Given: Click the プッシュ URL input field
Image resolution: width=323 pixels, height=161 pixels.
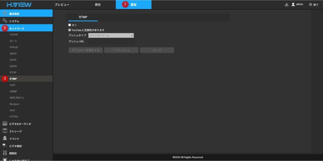Looking at the screenshot, I should pyautogui.click(x=111, y=41).
